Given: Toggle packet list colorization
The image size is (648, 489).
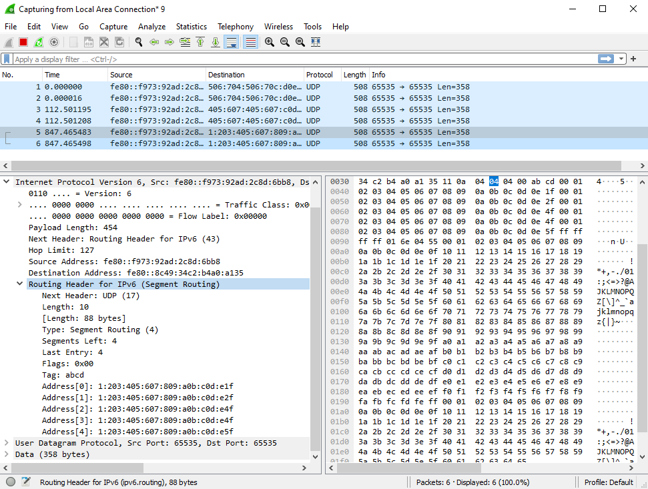Looking at the screenshot, I should tap(250, 41).
